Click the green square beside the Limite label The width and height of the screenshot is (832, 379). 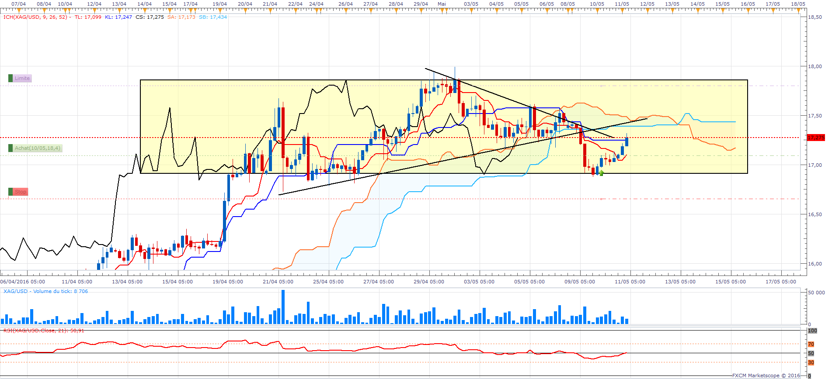pyautogui.click(x=10, y=78)
